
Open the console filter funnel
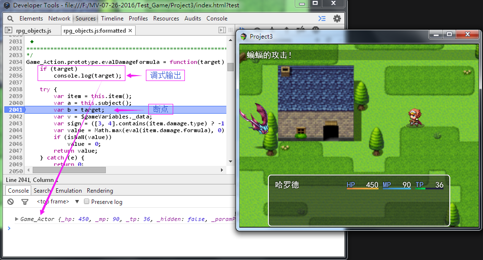click(x=25, y=202)
